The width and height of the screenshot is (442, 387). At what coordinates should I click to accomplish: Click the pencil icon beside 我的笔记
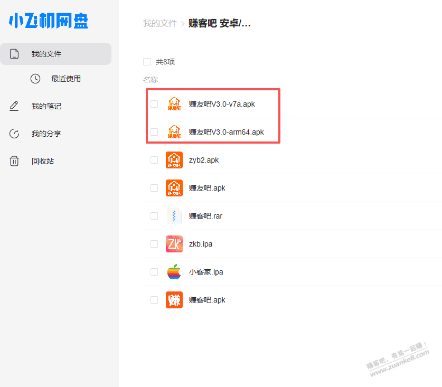(x=14, y=106)
